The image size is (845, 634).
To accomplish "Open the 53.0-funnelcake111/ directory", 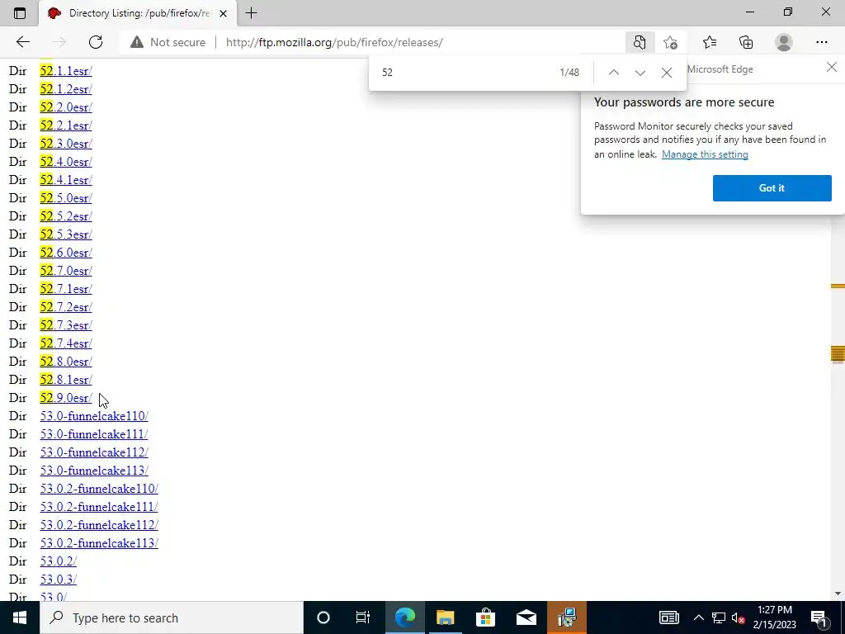I will [94, 434].
